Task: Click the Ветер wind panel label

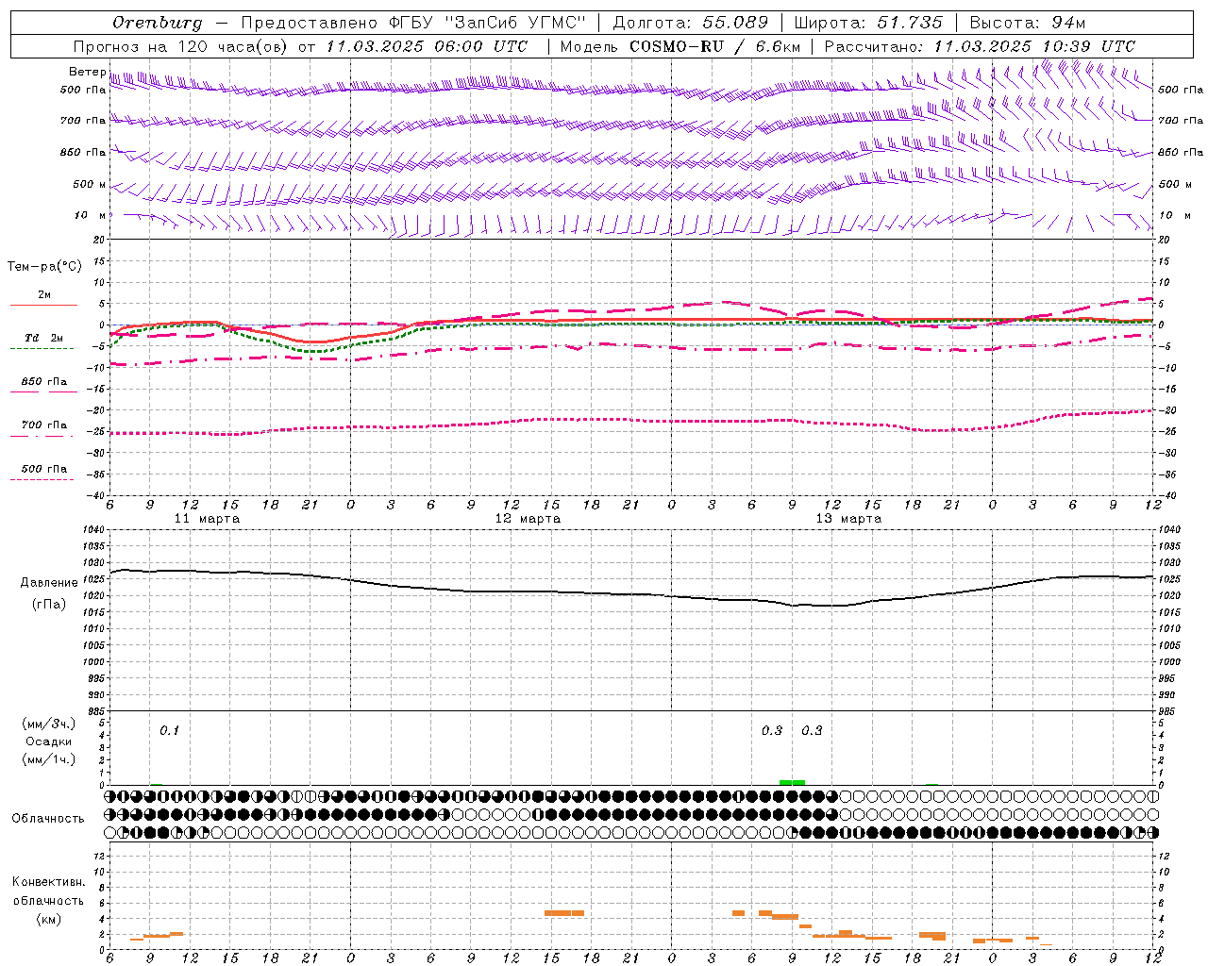Action: tap(87, 72)
